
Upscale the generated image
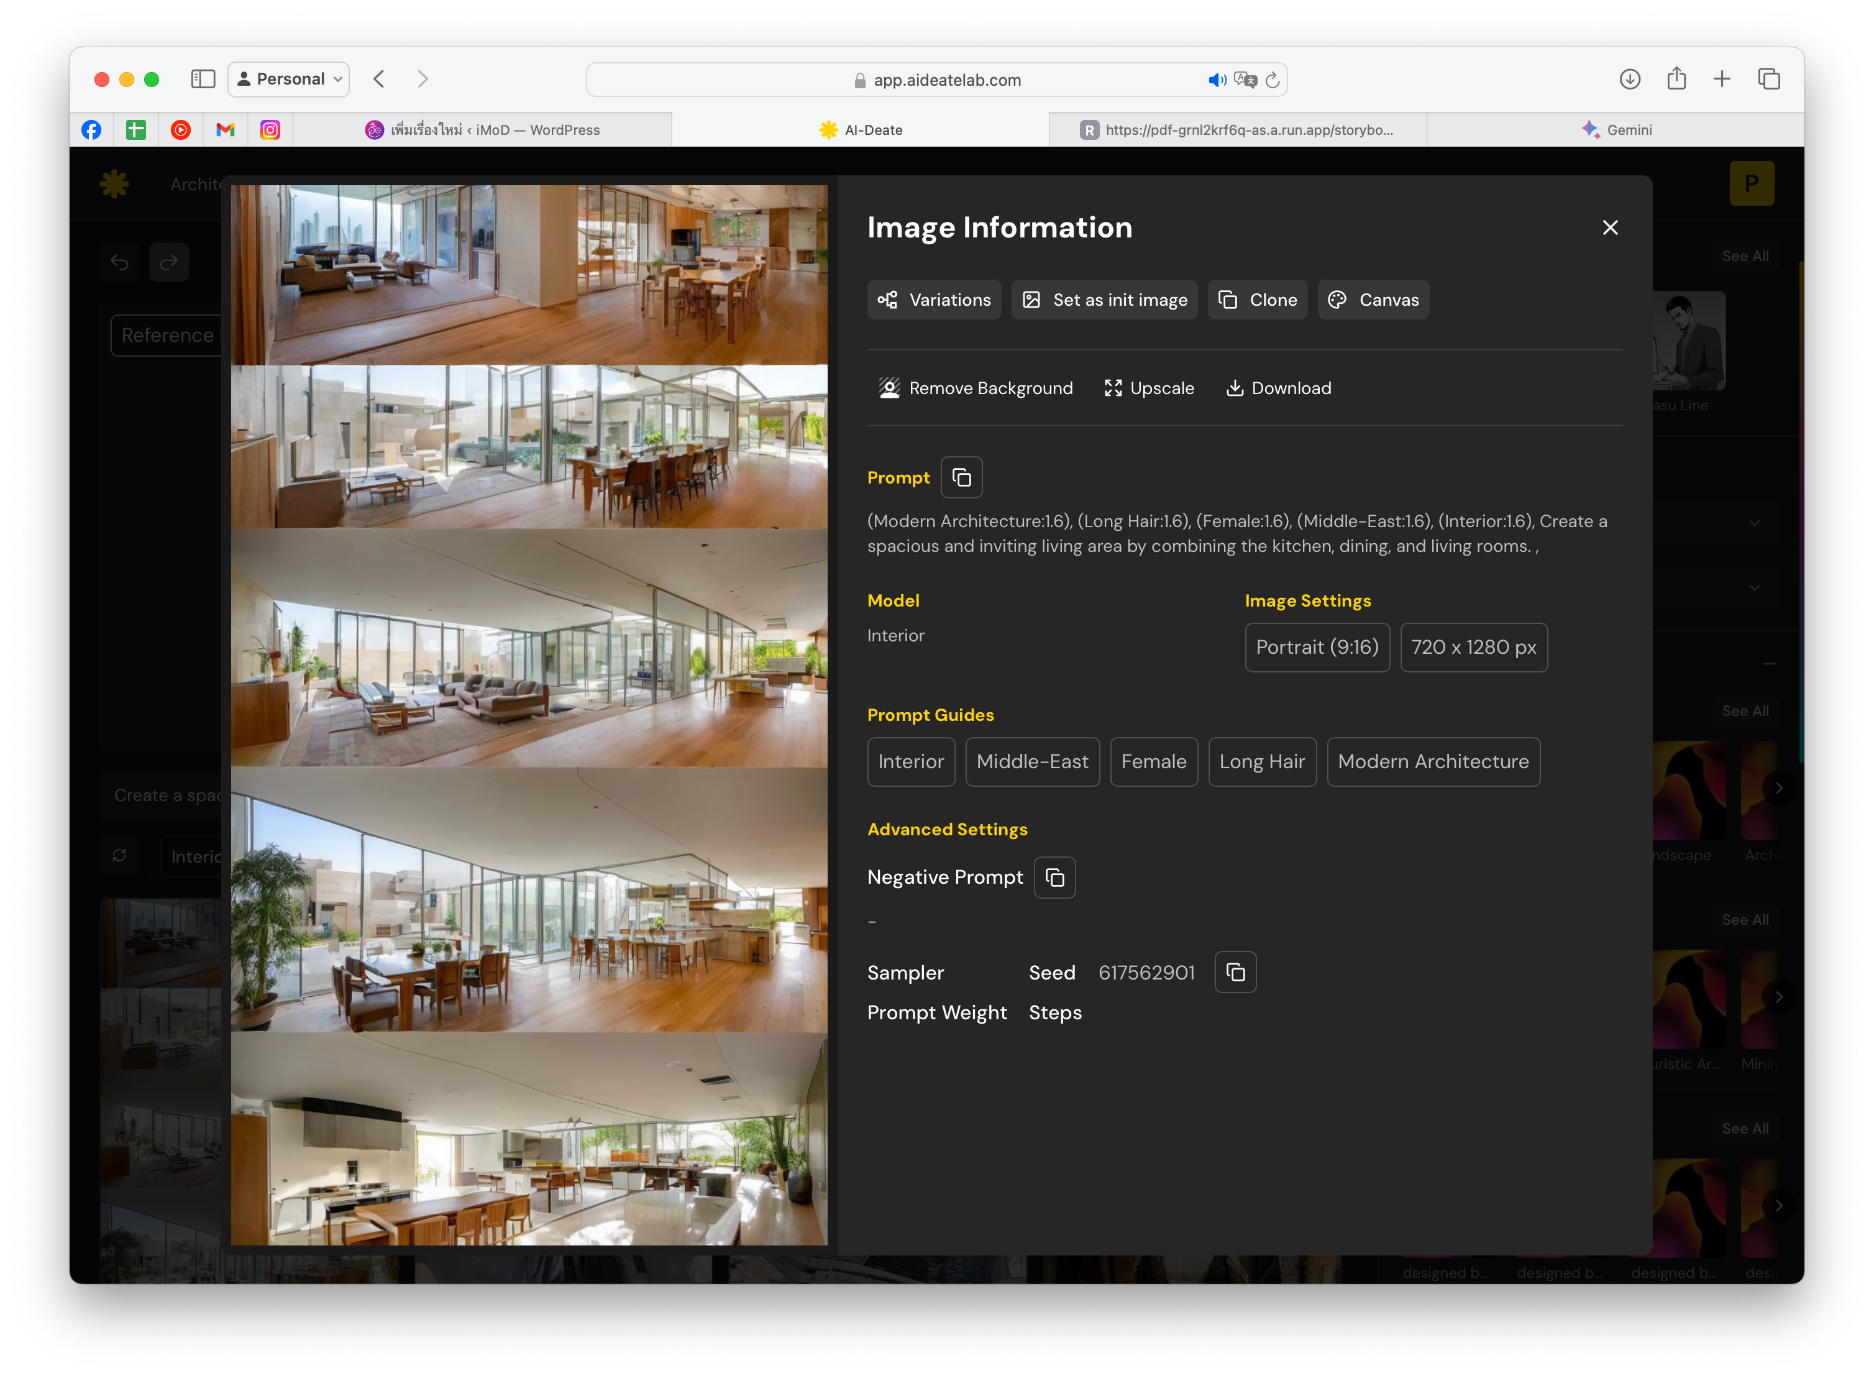tap(1149, 388)
